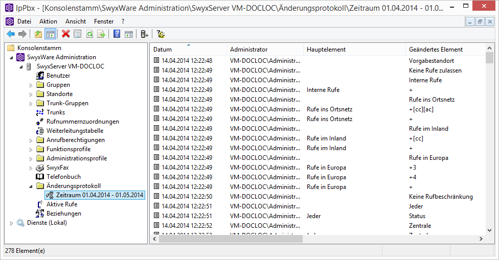Expand the Anrufberechtigungen tree node
This screenshot has height=260, width=499.
tap(31, 140)
